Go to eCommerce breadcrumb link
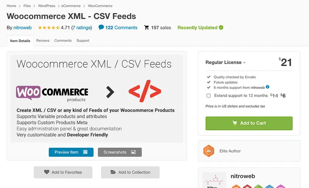This screenshot has width=309, height=188. 72,6
